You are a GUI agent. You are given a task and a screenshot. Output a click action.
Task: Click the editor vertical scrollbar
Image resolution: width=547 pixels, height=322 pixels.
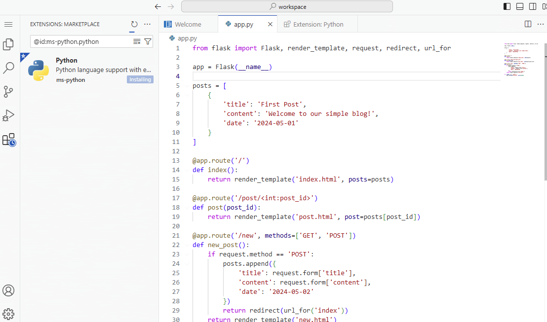click(545, 111)
